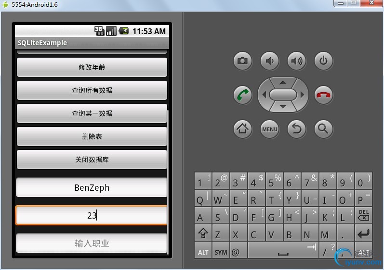This screenshot has height=270, width=384.
Task: Click the emulator search button
Action: coord(323,129)
